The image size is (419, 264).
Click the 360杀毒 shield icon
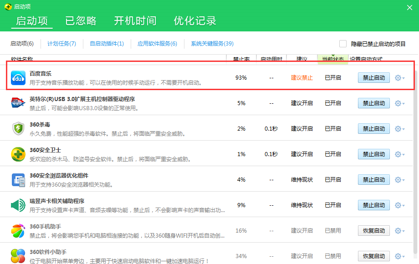pyautogui.click(x=18, y=128)
